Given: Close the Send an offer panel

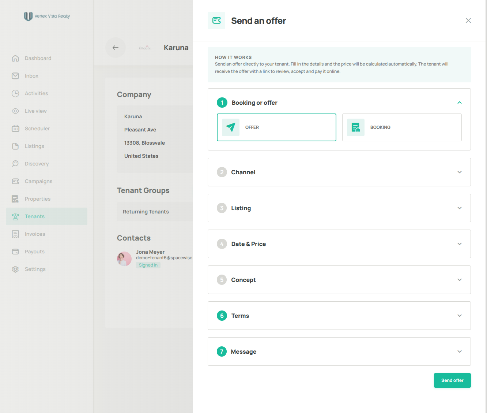Looking at the screenshot, I should (468, 21).
